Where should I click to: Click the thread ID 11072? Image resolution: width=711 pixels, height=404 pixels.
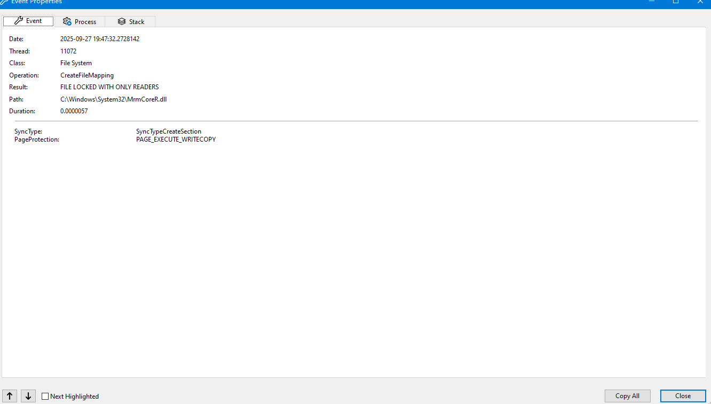tap(68, 51)
